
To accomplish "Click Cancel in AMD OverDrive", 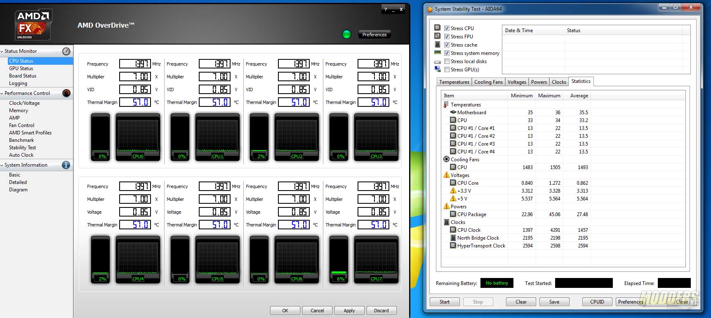I will tap(317, 311).
